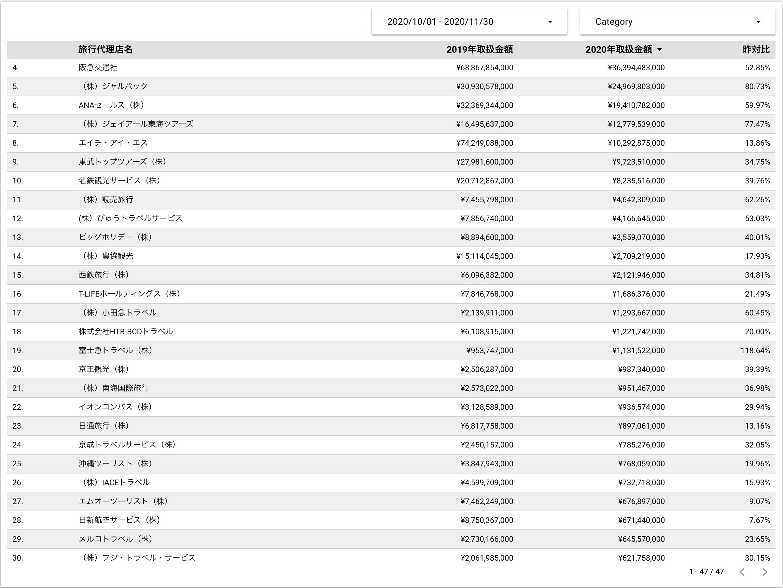Select 京王観光（株） row name

(104, 369)
